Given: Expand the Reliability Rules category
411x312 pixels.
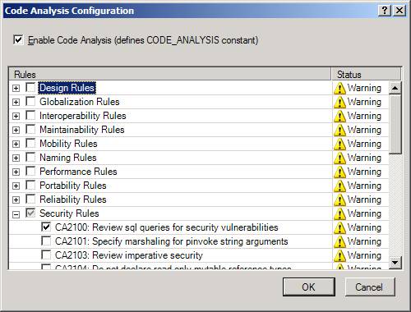Looking at the screenshot, I should point(16,200).
